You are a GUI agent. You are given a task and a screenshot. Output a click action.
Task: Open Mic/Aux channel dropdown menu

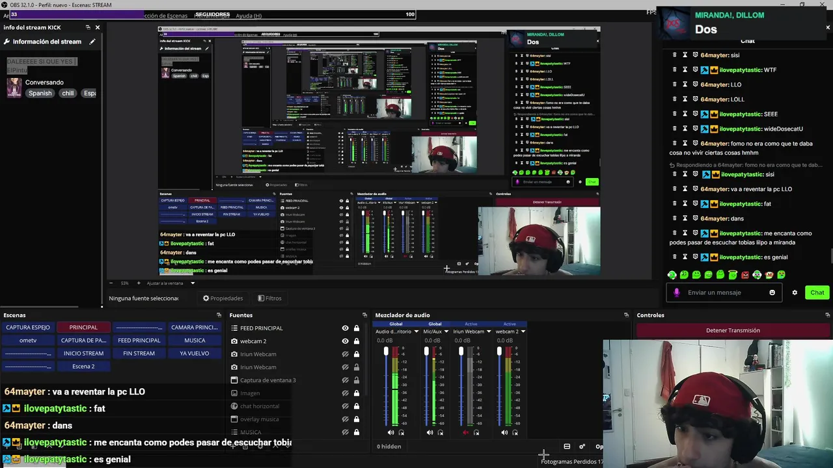446,331
